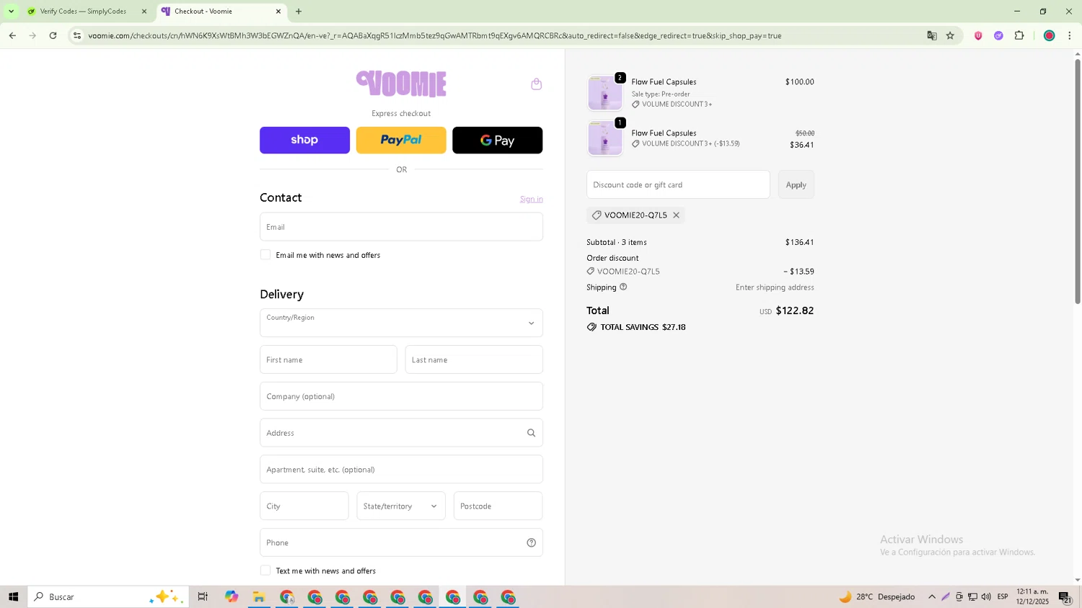Pay with the PayPal button
Screen dimensions: 1082x608
[x=401, y=140]
